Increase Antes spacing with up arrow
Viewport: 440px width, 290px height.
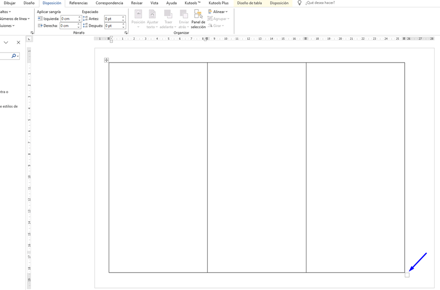coord(123,17)
